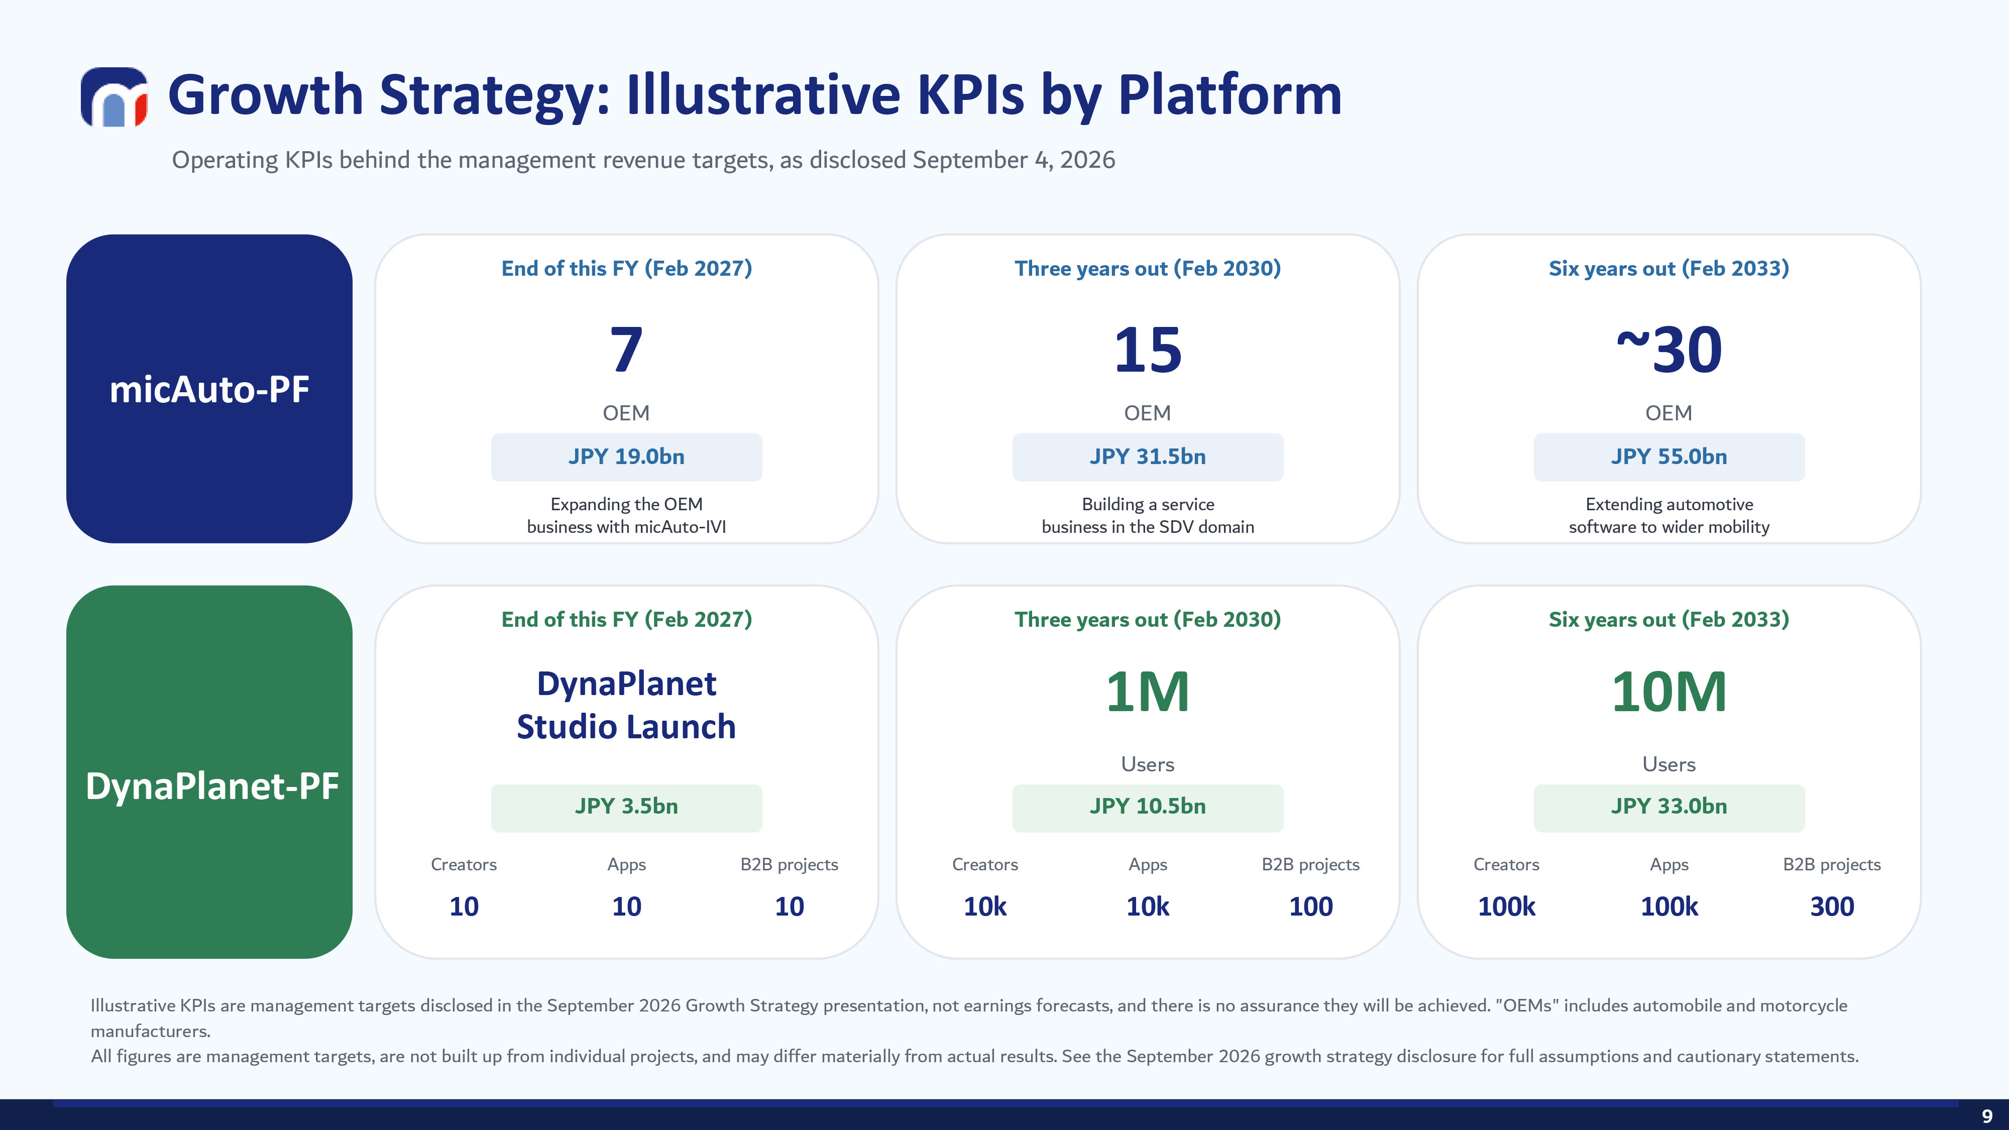Click the DynaPlanet Studio Launch heading
2009x1130 pixels.
point(626,705)
